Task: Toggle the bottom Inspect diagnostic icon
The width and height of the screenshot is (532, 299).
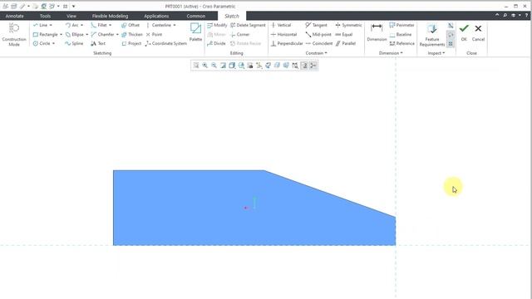Action: [x=451, y=43]
